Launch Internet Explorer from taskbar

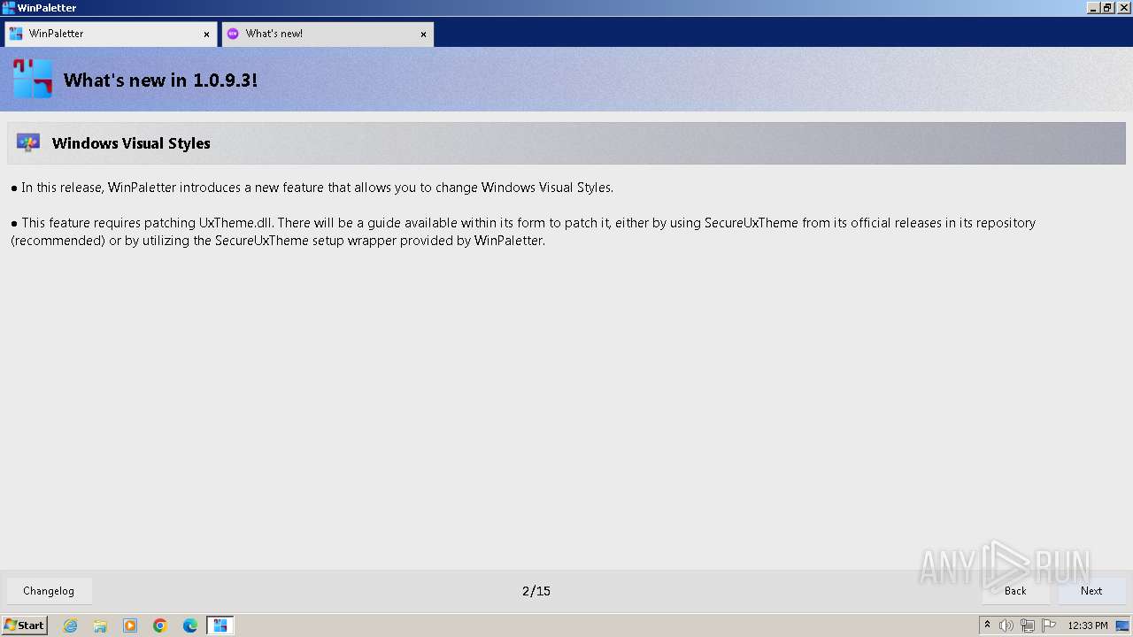pyautogui.click(x=70, y=625)
